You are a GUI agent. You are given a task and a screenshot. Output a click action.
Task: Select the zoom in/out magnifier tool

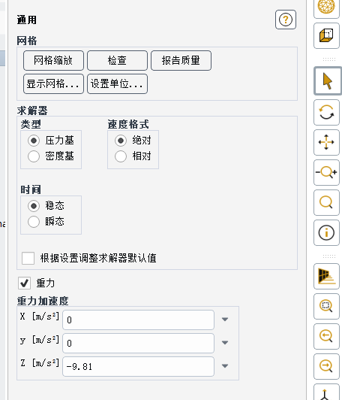[326, 172]
